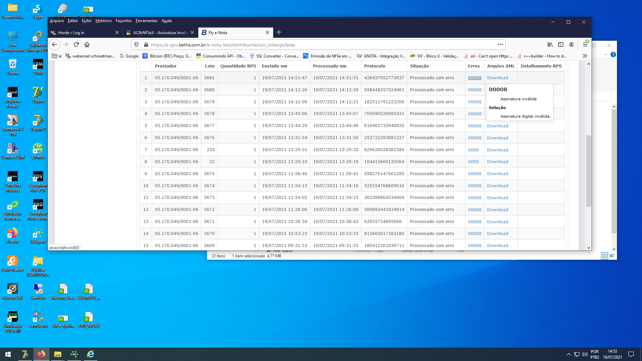This screenshot has width=642, height=361.
Task: Show site security padlock information
Action: point(146,44)
